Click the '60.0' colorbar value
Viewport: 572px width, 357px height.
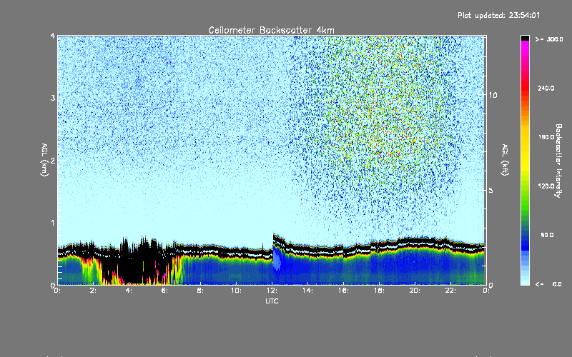547,235
